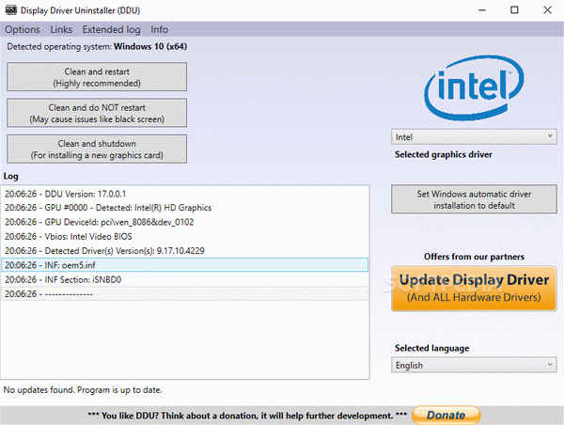Click the 'Log' heading label
The height and width of the screenshot is (425, 564).
click(10, 177)
